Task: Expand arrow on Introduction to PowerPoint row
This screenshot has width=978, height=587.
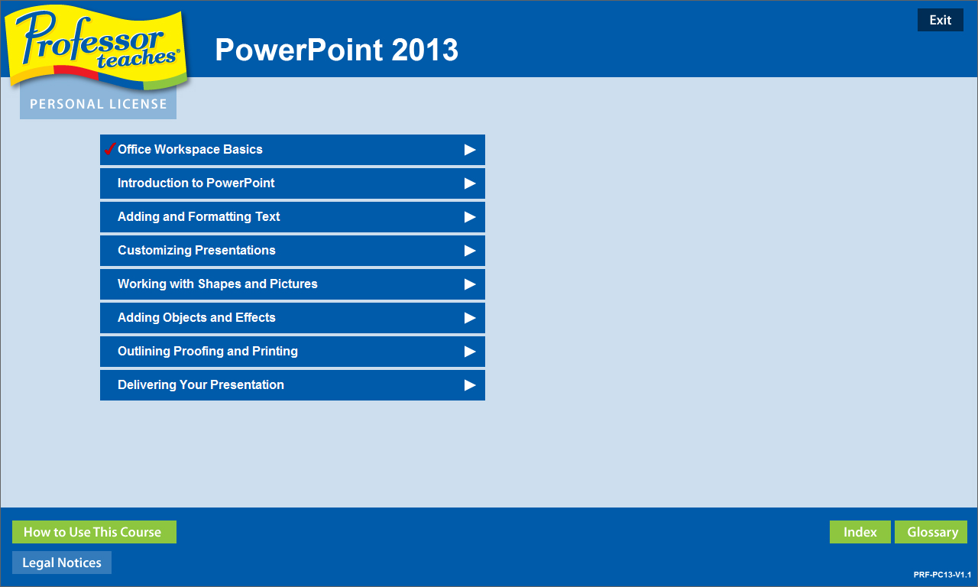Action: click(470, 183)
